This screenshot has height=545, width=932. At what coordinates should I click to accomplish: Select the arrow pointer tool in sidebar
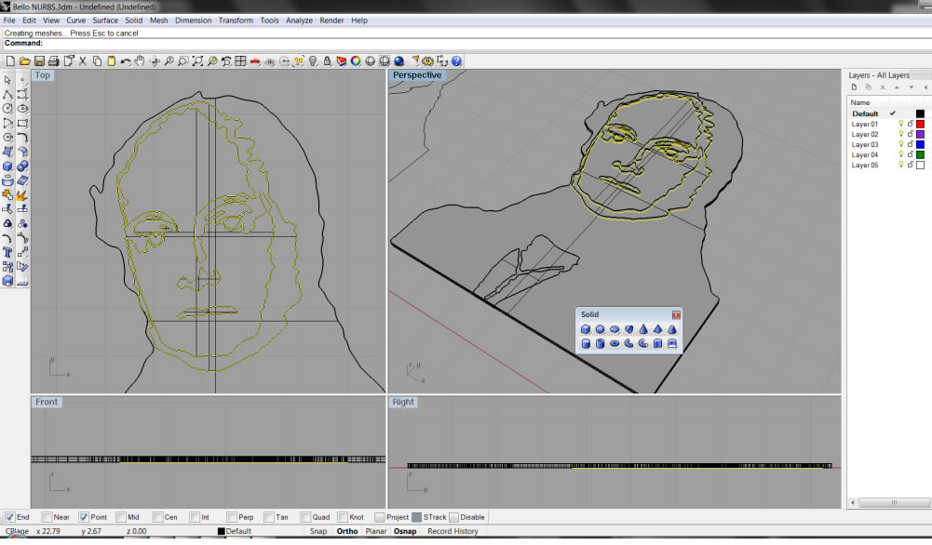7,80
